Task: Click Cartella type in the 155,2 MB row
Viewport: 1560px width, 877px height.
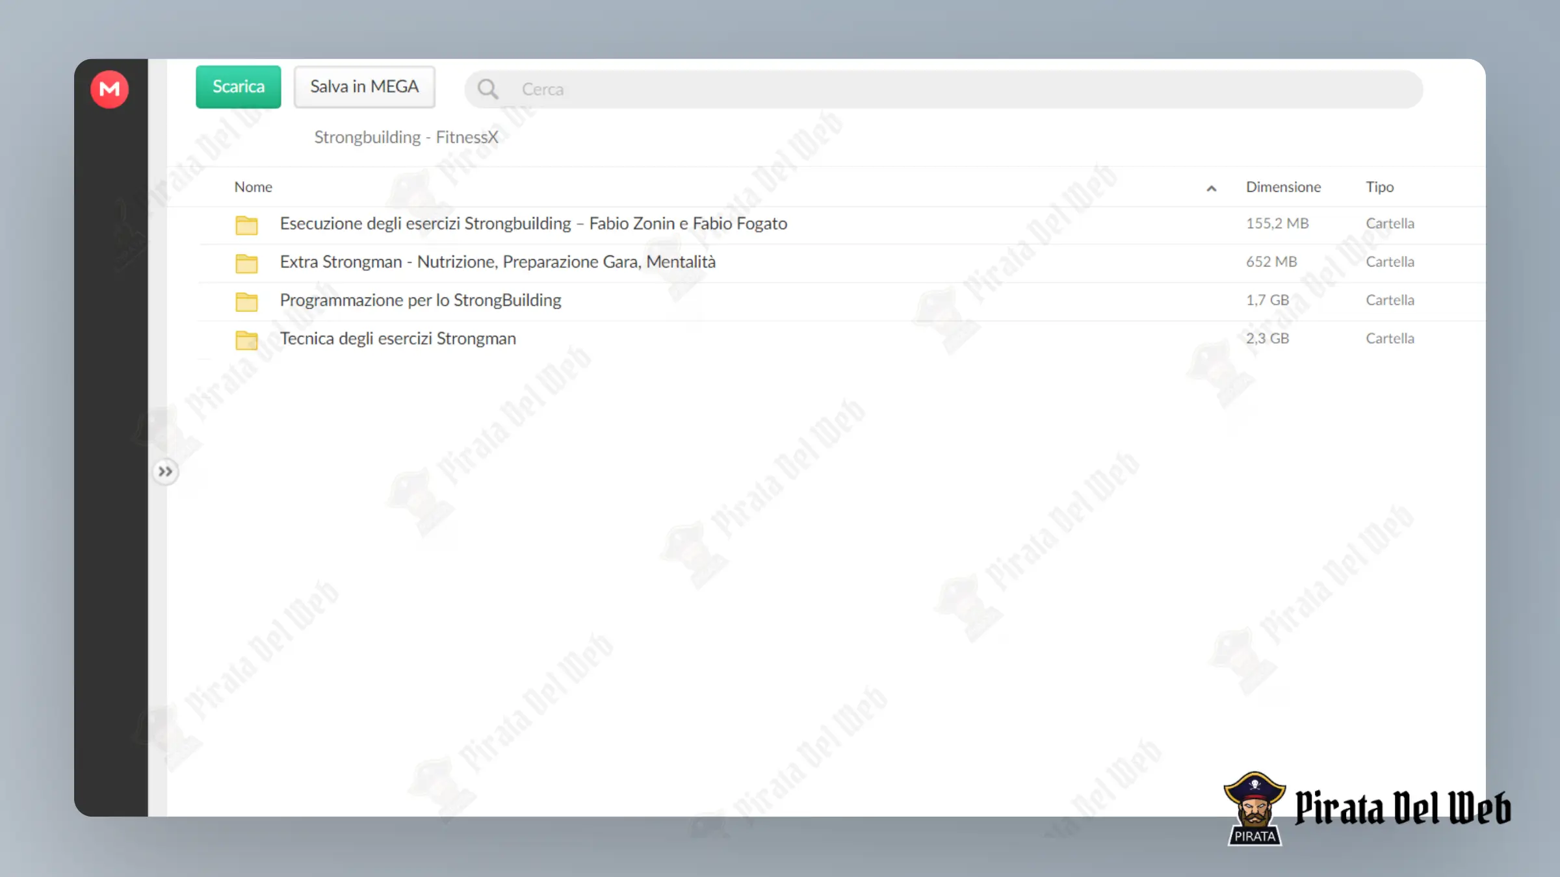Action: click(x=1390, y=223)
